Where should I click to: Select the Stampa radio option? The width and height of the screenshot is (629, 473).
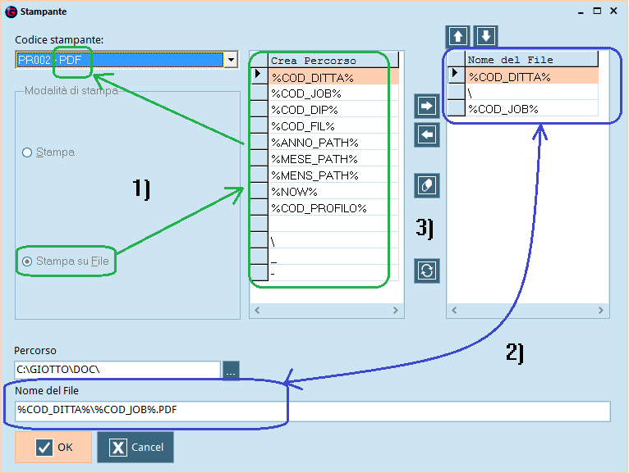click(27, 152)
